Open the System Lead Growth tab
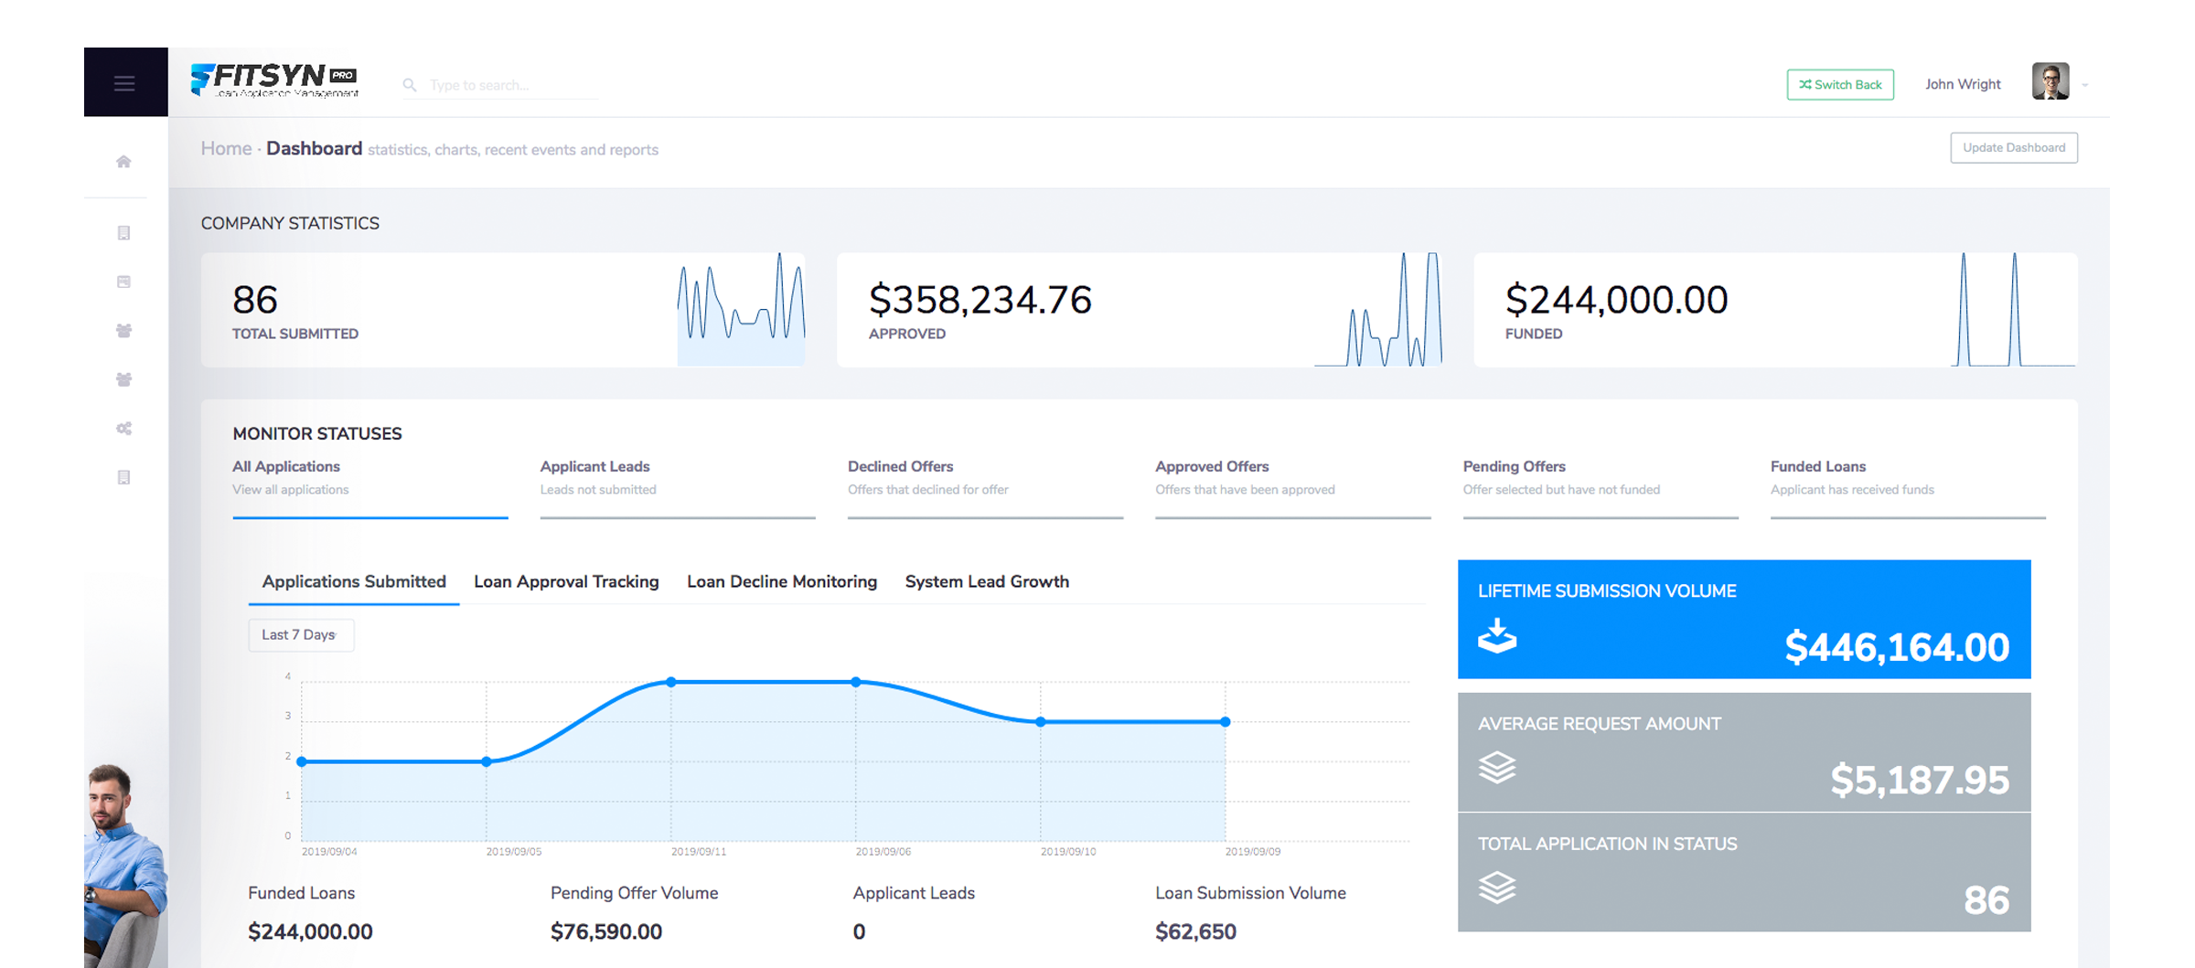The width and height of the screenshot is (2195, 968). pos(986,581)
